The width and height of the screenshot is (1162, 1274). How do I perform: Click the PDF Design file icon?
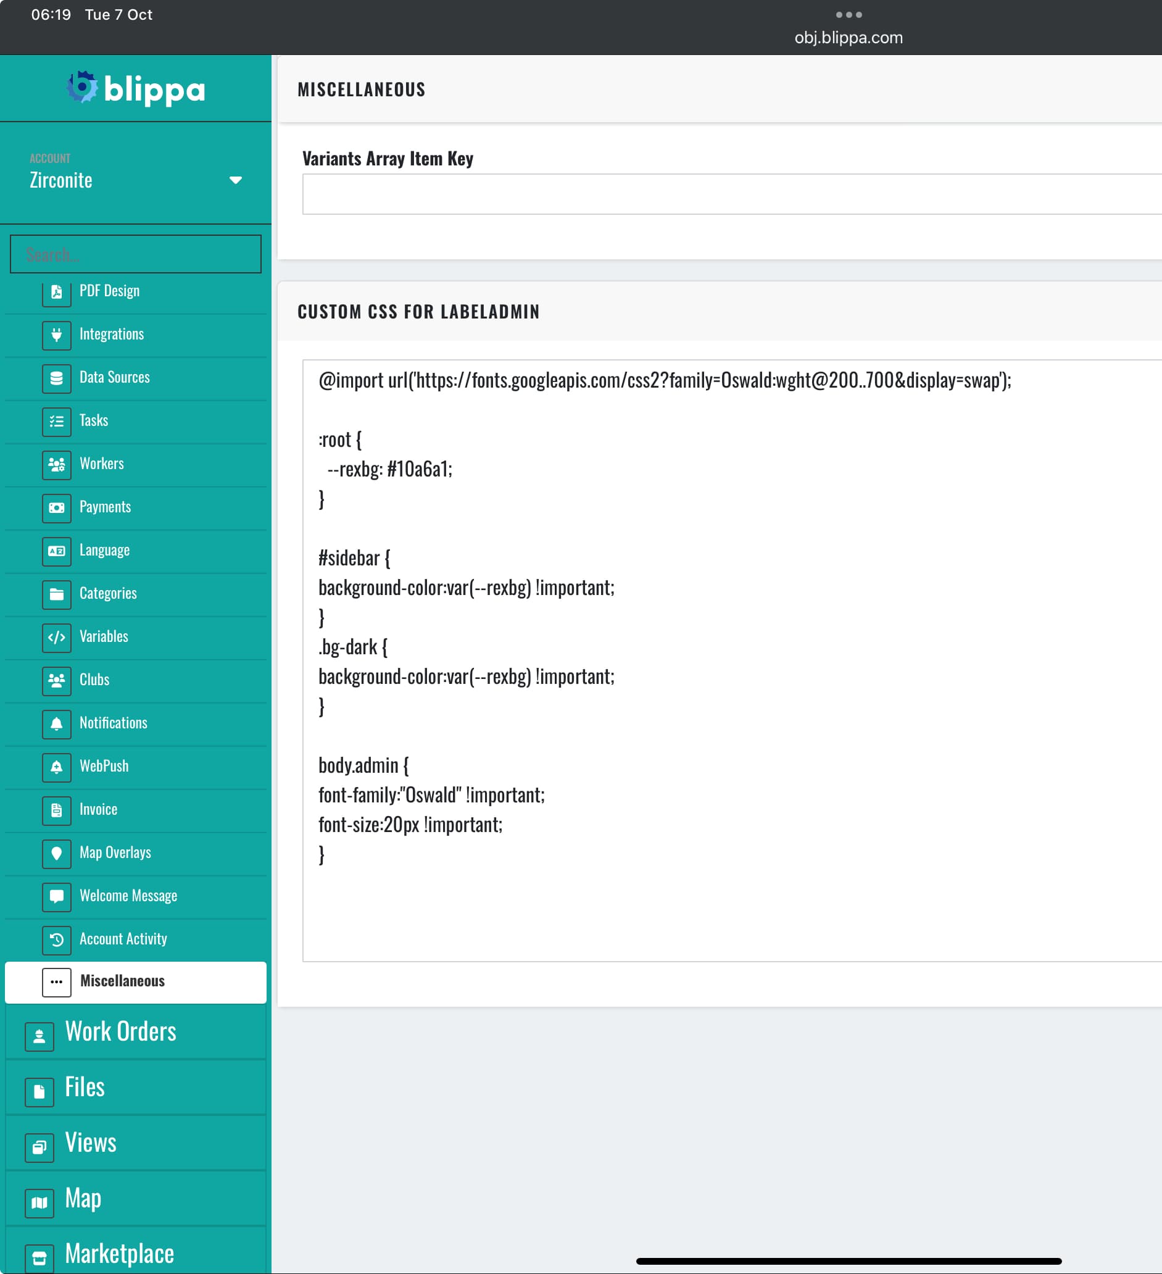tap(56, 292)
